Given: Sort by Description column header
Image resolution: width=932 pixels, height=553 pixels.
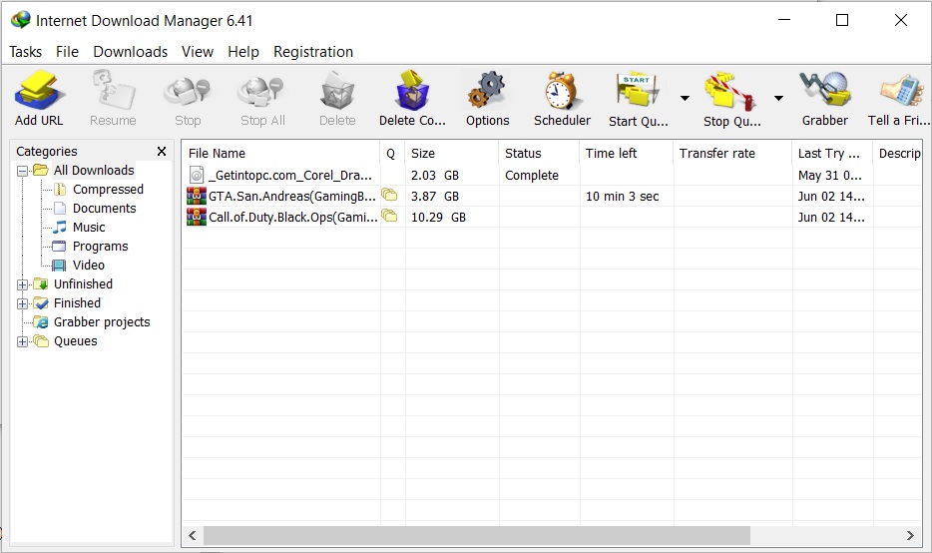Looking at the screenshot, I should [x=897, y=154].
